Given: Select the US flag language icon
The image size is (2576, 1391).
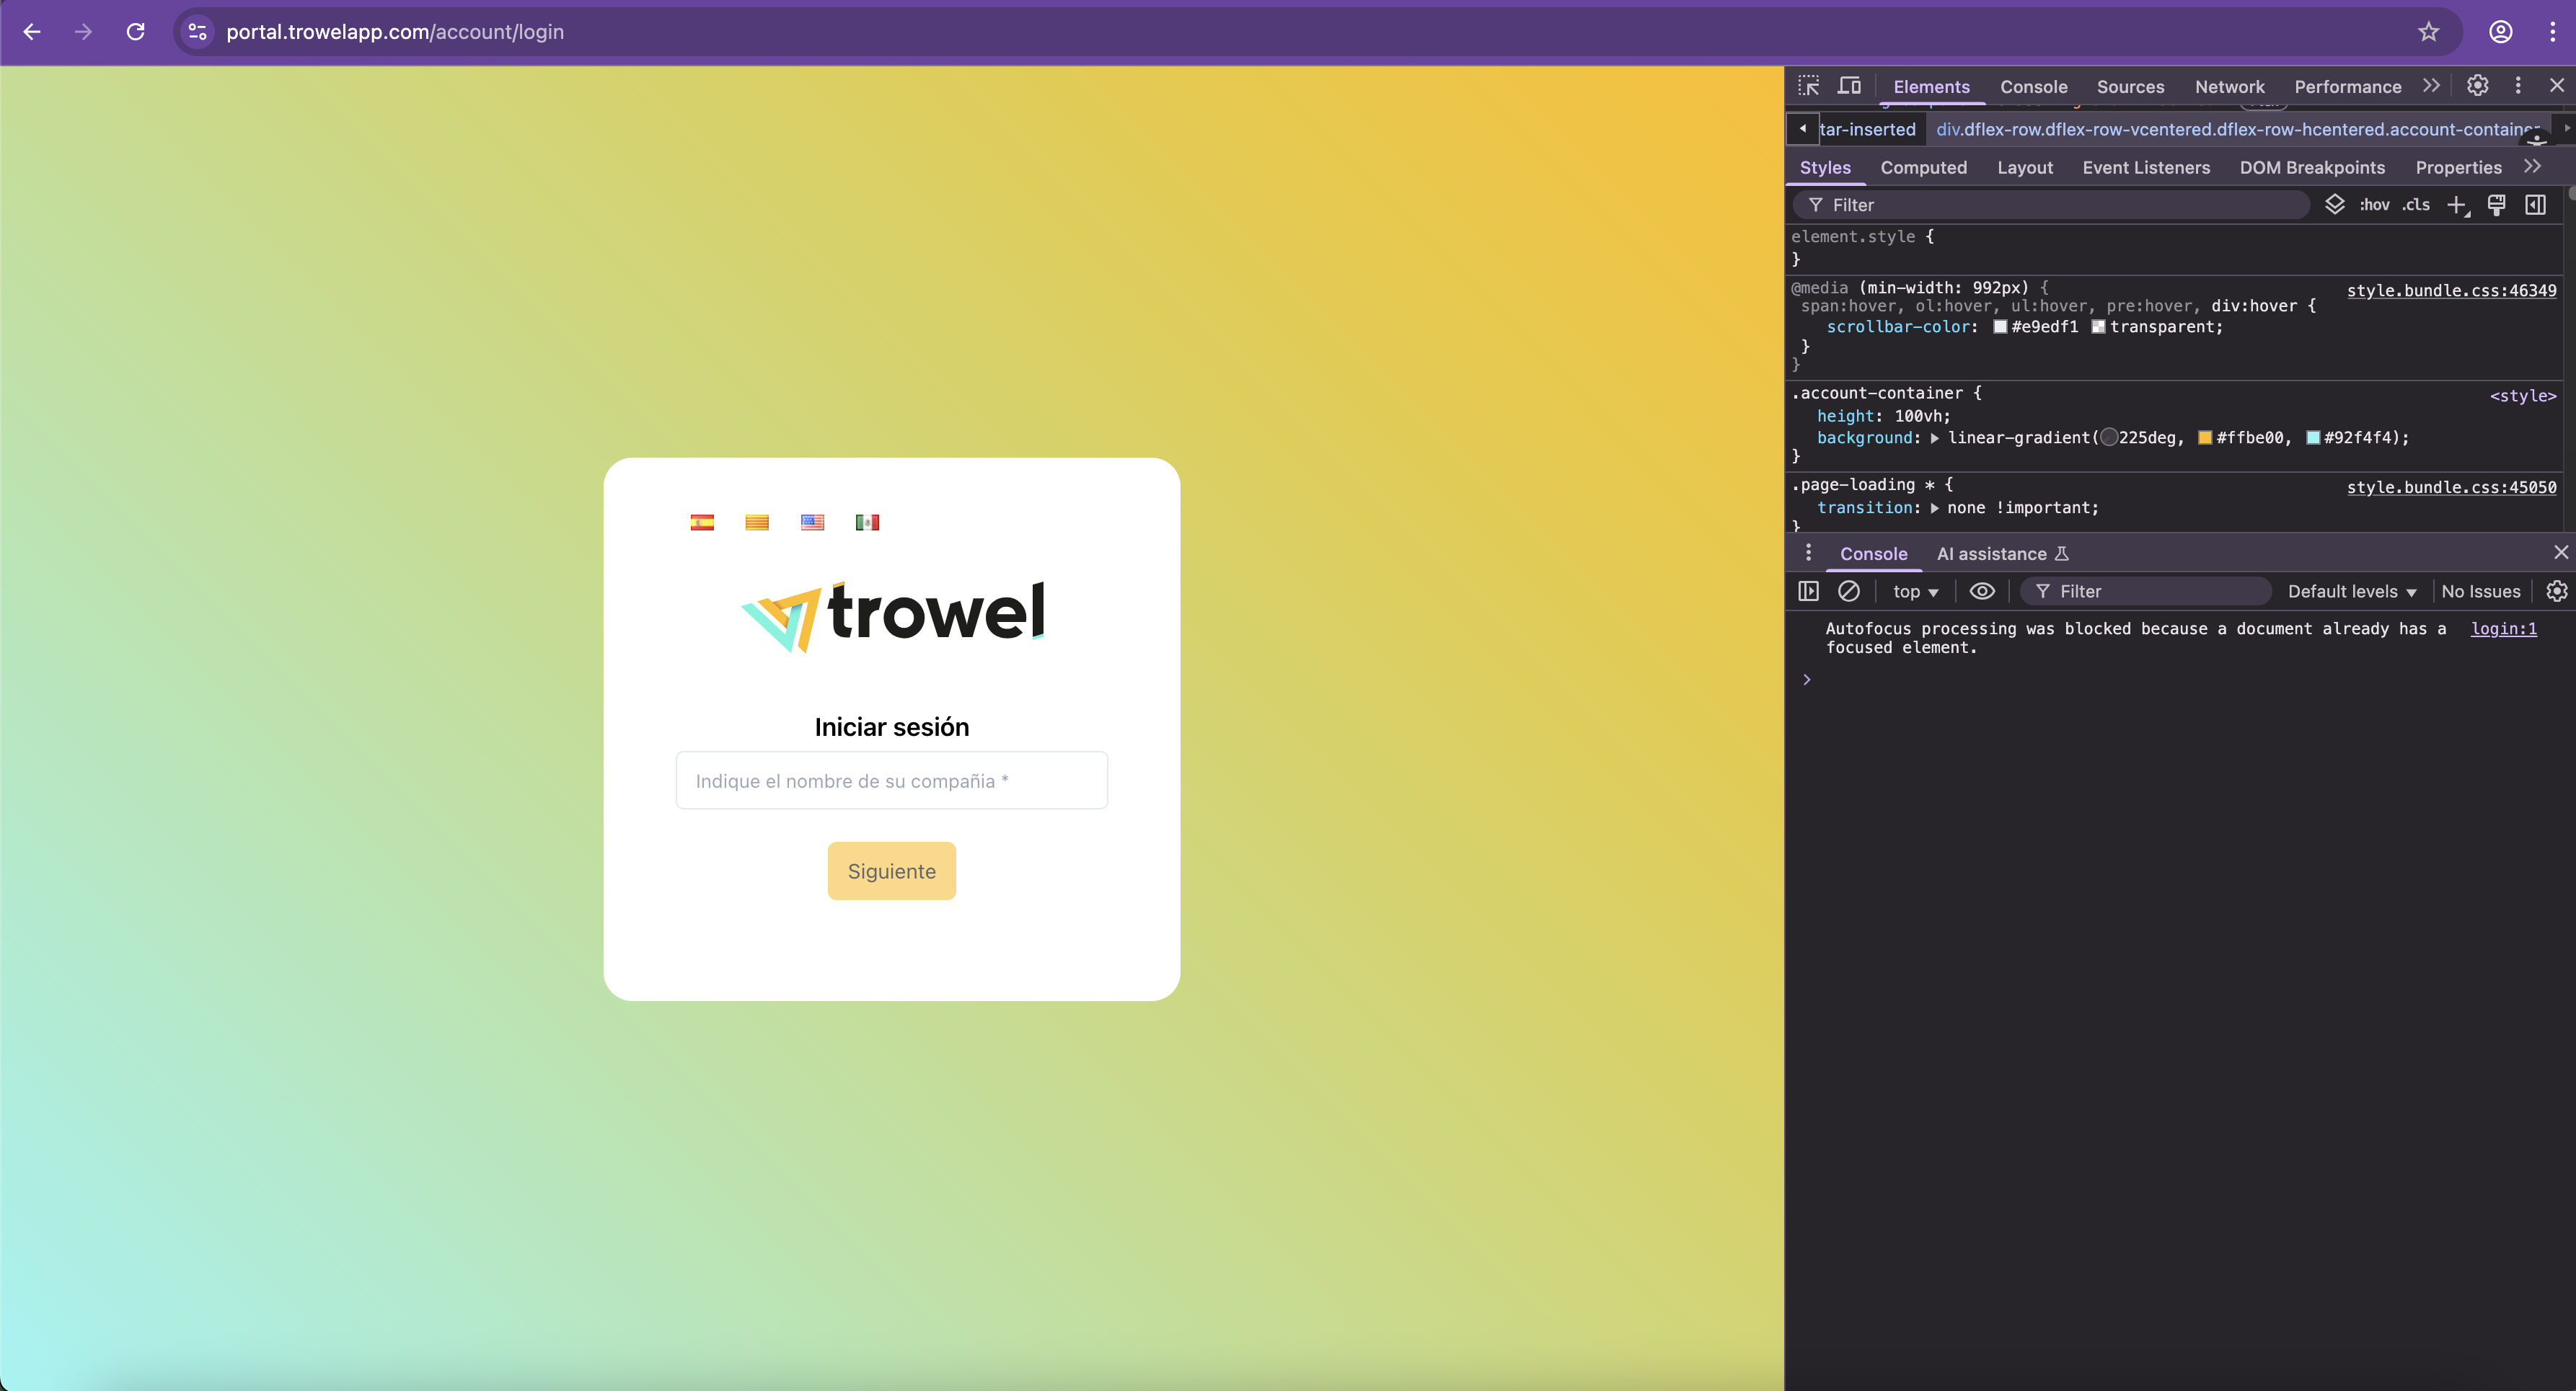Looking at the screenshot, I should point(812,523).
